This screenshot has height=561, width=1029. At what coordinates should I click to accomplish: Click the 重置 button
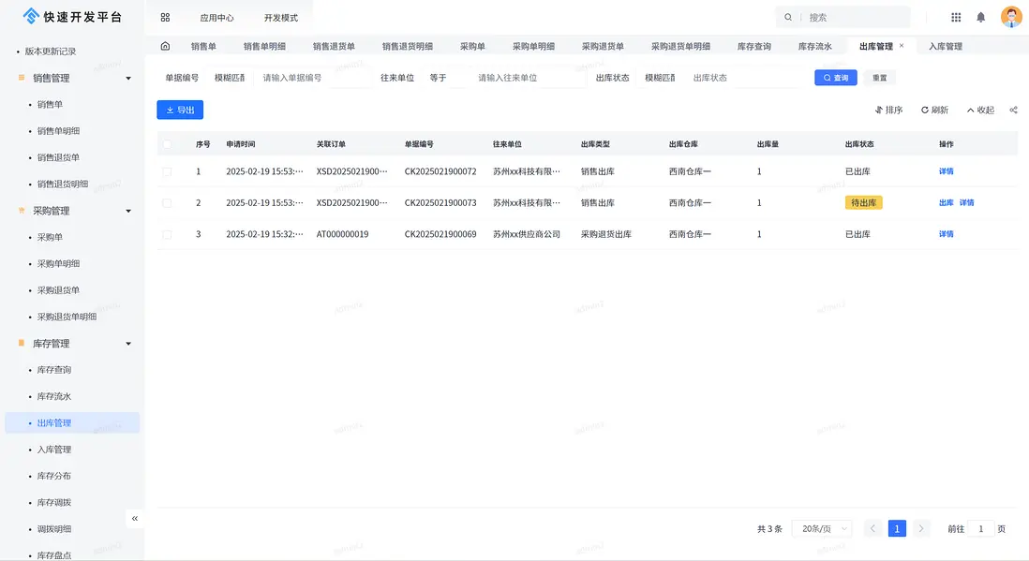click(879, 78)
